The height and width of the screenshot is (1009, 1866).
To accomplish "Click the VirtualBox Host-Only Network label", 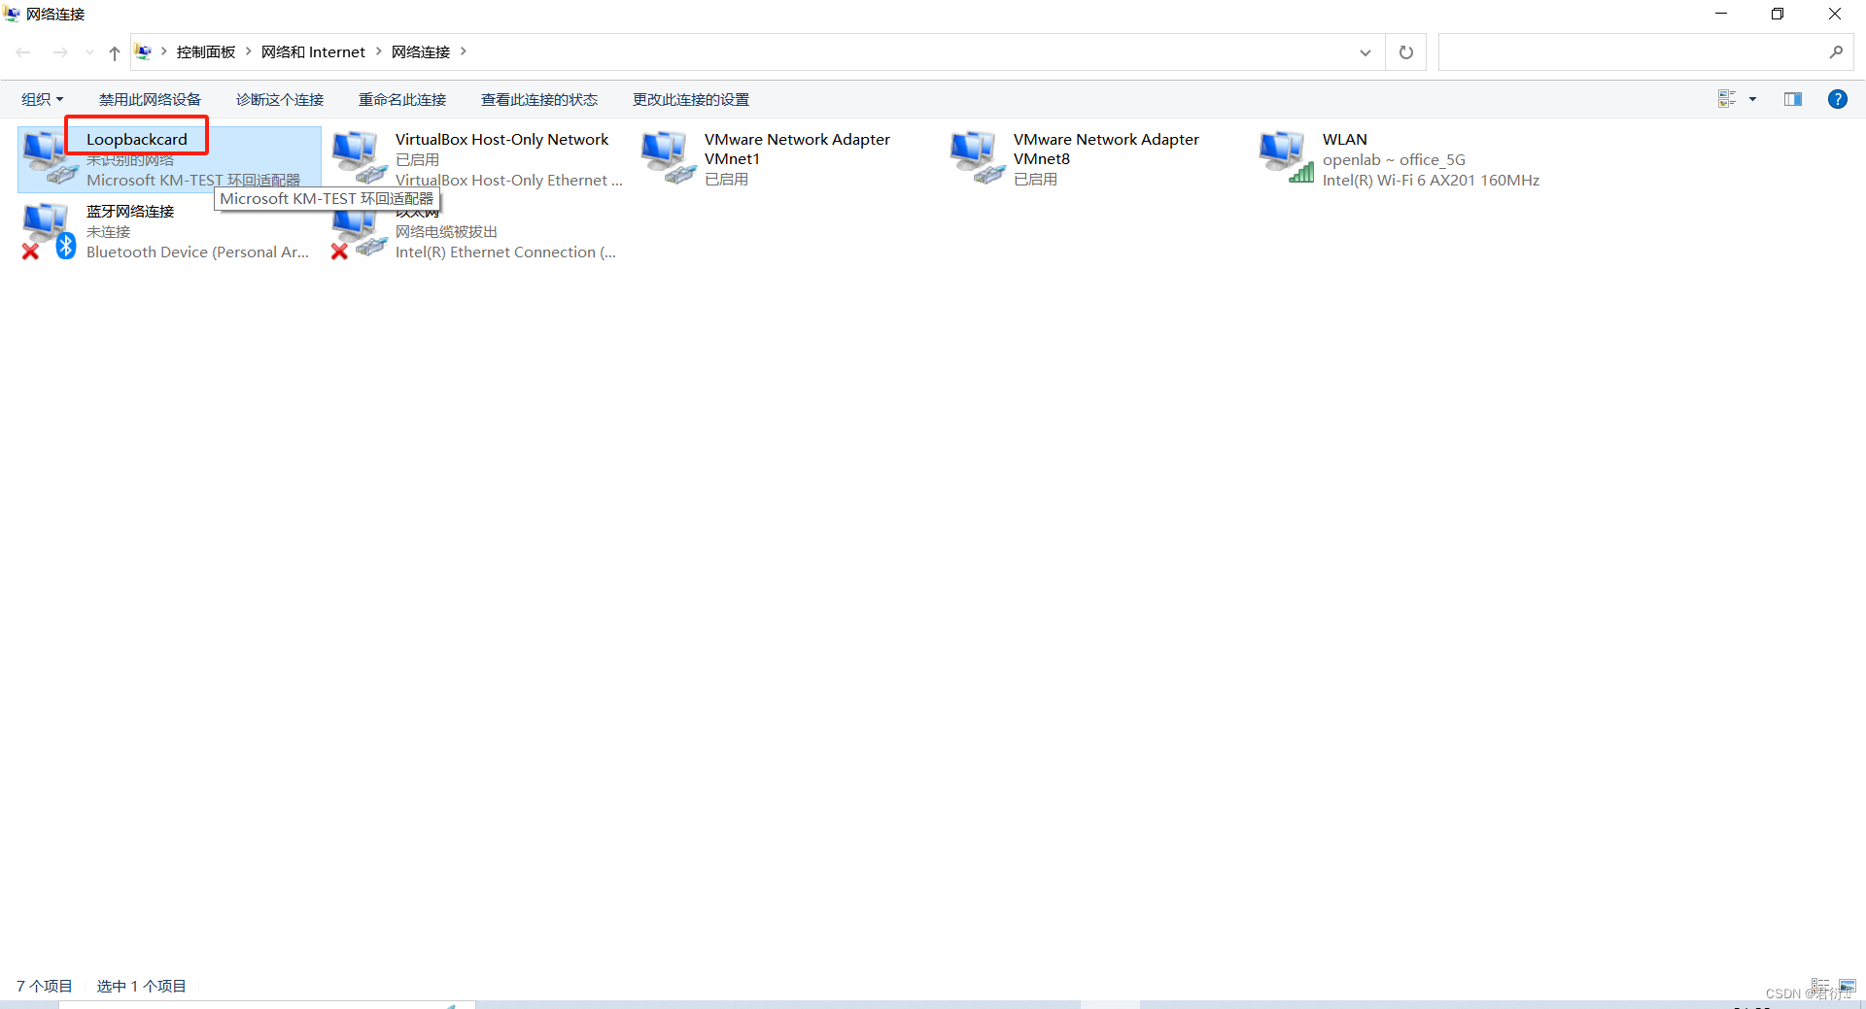I will 501,140.
